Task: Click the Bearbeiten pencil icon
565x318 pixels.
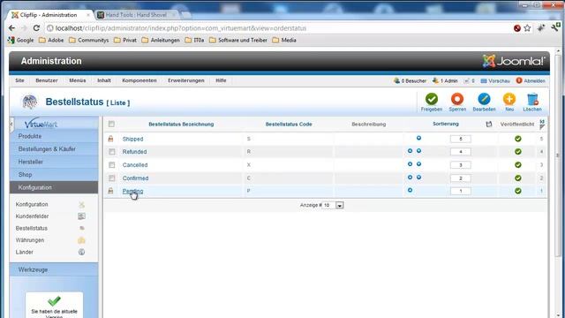Action: coord(484,99)
